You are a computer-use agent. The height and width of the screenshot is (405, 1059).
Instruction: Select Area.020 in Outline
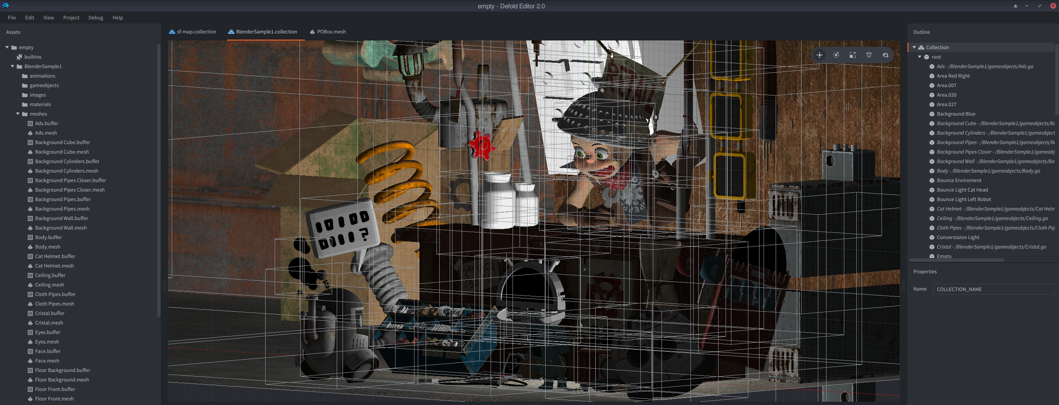(946, 95)
